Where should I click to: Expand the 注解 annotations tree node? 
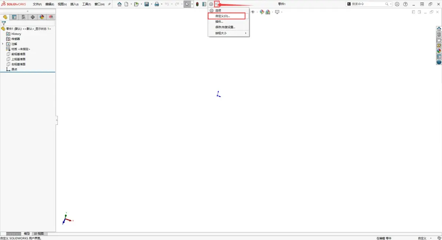[x=3, y=44]
